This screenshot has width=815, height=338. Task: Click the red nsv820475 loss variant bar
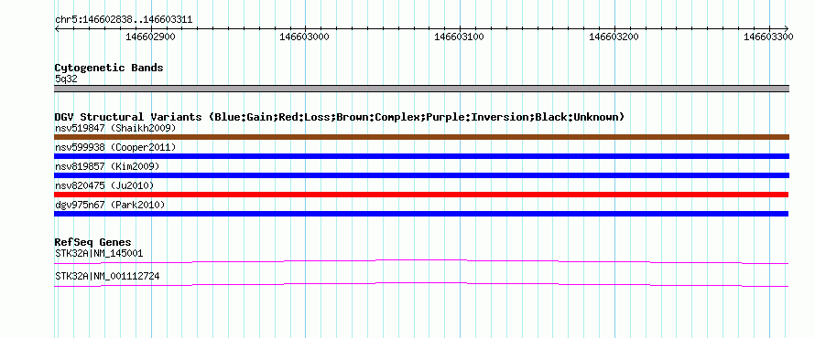421,195
